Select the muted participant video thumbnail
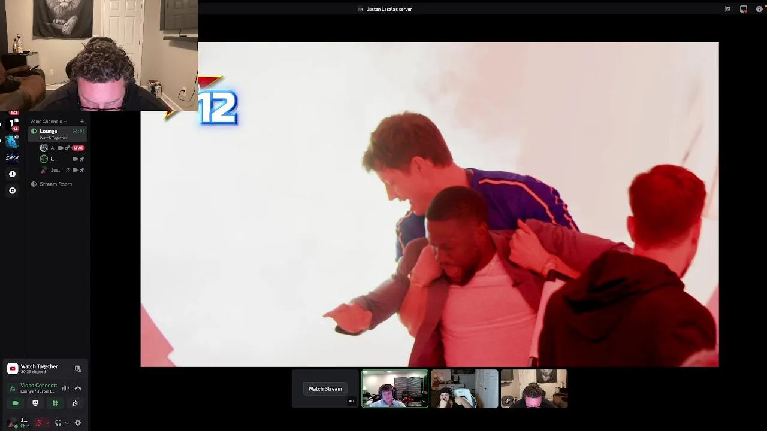The image size is (767, 431). click(x=534, y=388)
